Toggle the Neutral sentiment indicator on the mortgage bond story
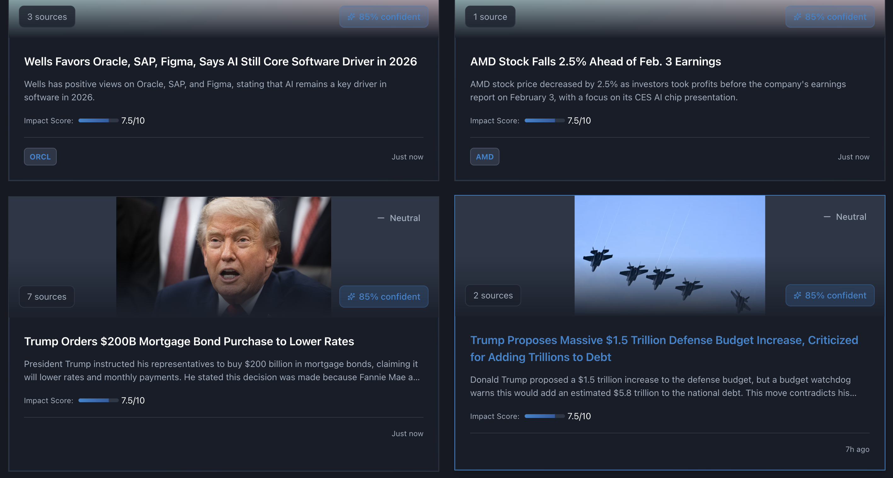This screenshot has width=893, height=478. 399,218
